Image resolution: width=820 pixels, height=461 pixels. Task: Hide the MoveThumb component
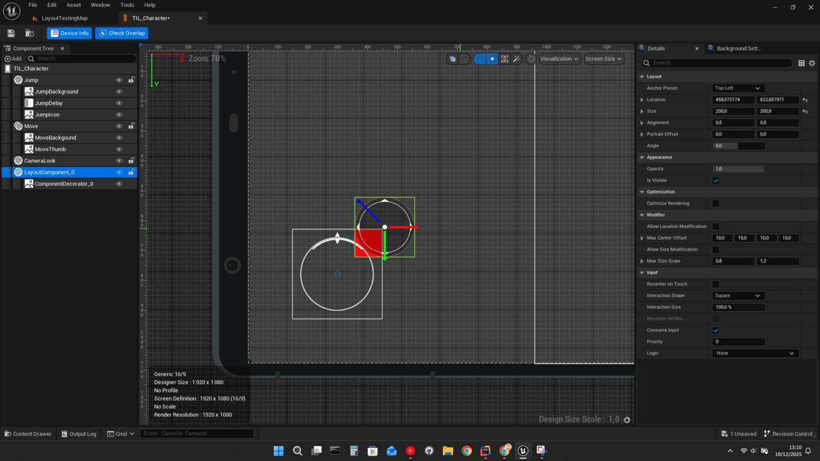[x=119, y=149]
